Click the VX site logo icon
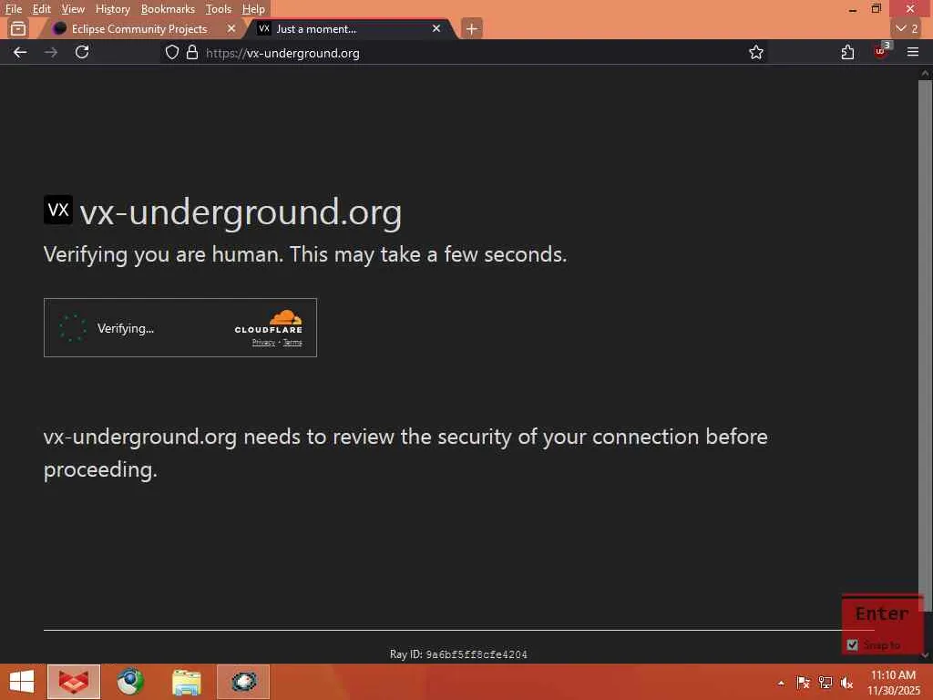Viewport: 933px width, 700px height. click(x=58, y=210)
